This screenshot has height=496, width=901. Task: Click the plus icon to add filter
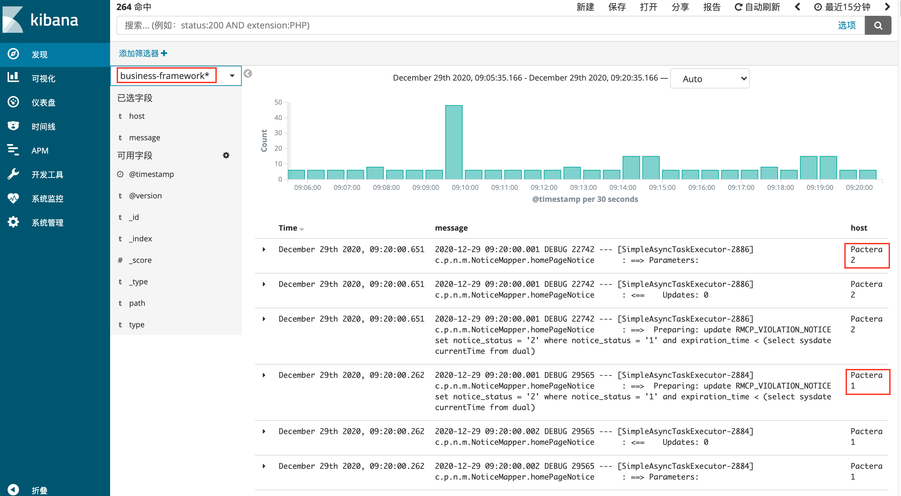[164, 53]
